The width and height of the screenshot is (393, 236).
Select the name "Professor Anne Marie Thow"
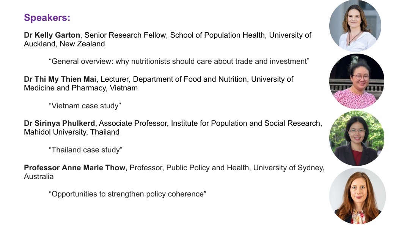coord(74,168)
